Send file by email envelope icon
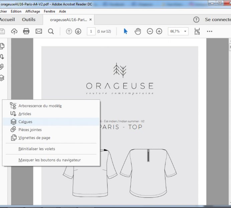 [x=39, y=31]
